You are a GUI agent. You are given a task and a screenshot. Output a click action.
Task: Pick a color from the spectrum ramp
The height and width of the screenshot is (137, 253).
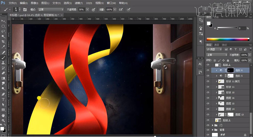[228, 39]
